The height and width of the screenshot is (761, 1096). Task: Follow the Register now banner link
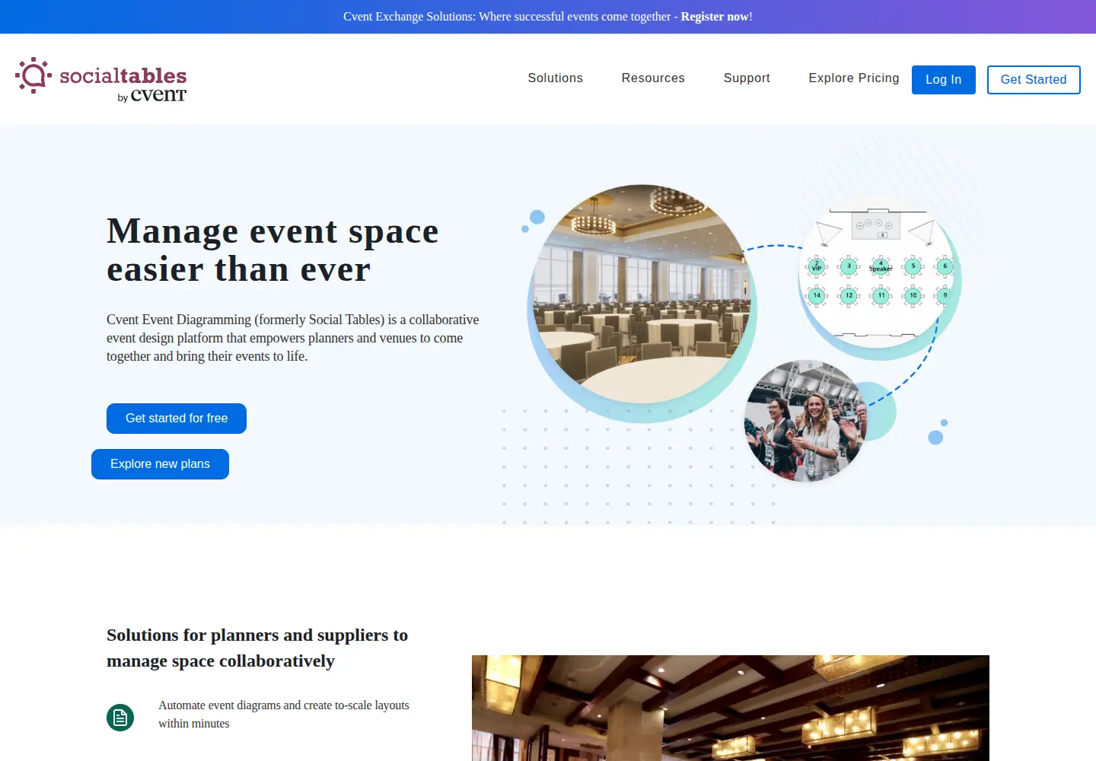[715, 17]
